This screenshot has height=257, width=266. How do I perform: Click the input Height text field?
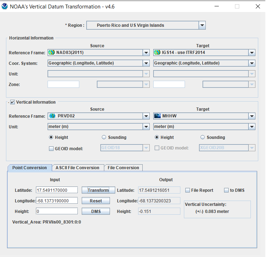57,211
